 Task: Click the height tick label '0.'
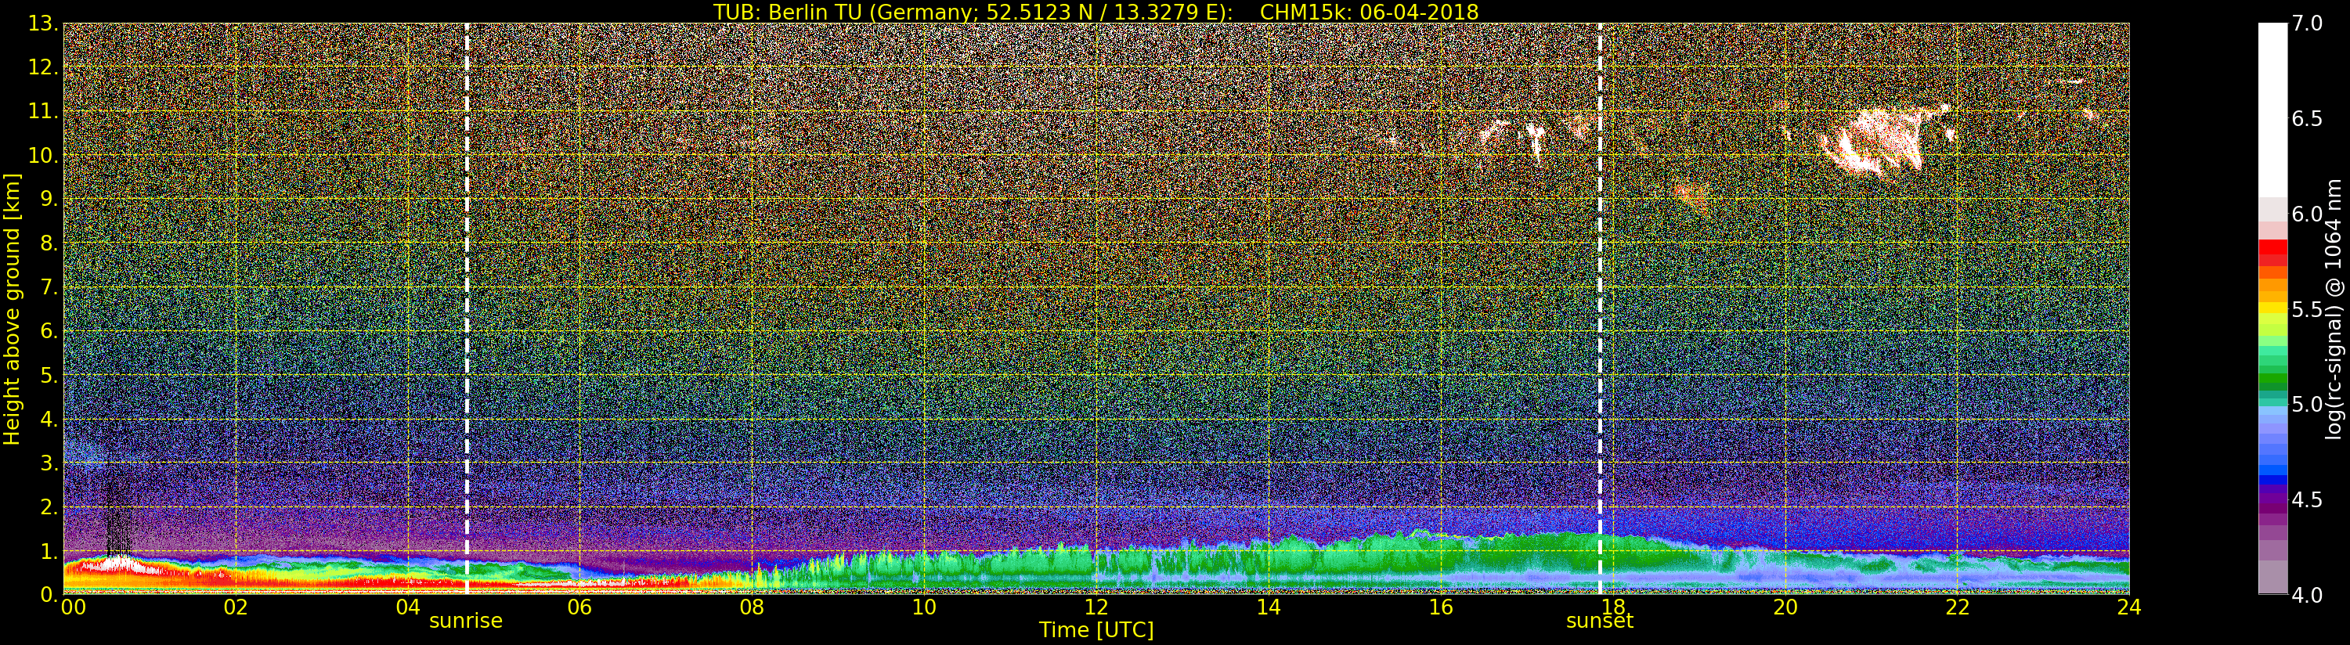click(49, 595)
